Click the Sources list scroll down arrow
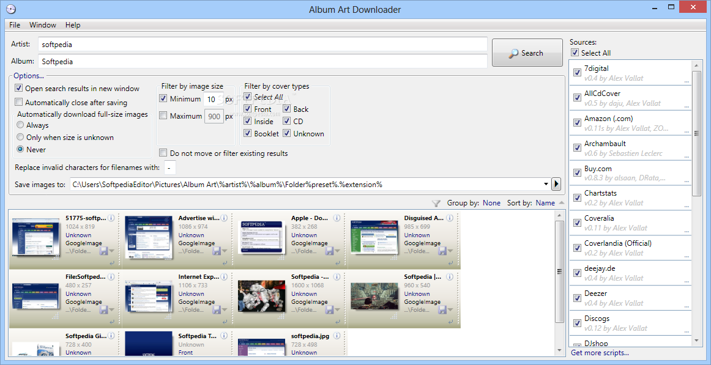The width and height of the screenshot is (711, 365). tap(697, 341)
